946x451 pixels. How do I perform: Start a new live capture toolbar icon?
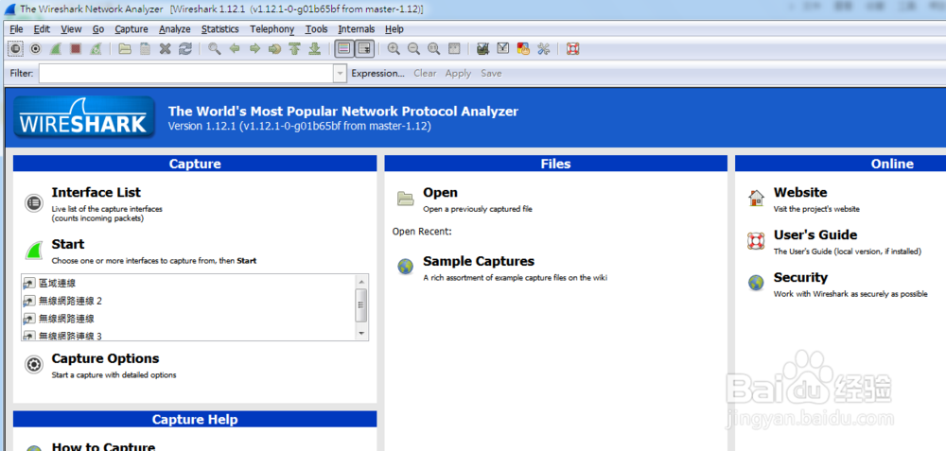(56, 49)
